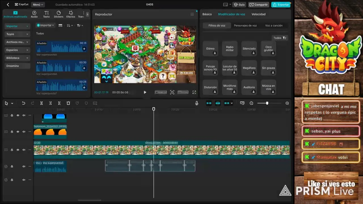The image size is (363, 204).
Task: Open the Menú dropdown
Action: (38, 5)
